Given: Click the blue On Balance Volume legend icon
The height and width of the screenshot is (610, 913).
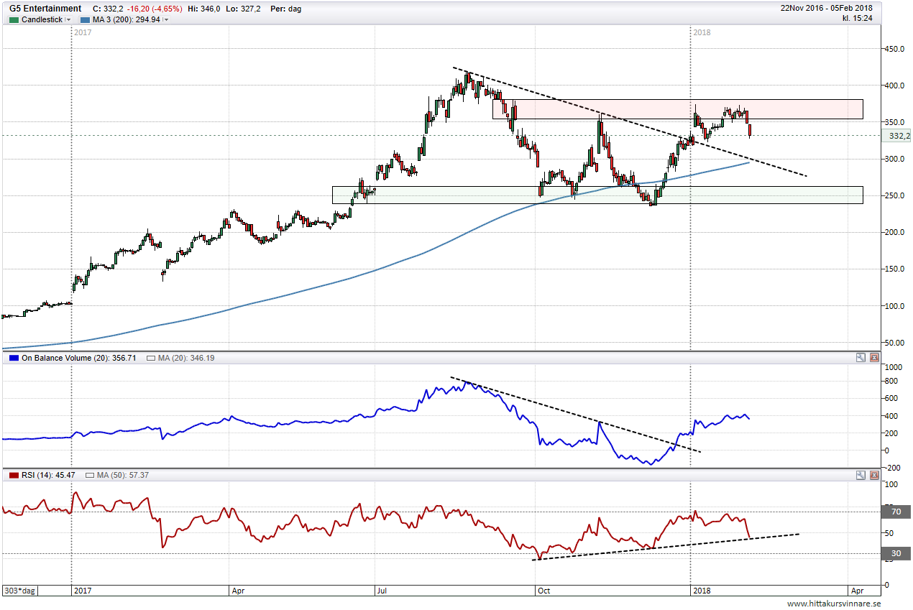Looking at the screenshot, I should pyautogui.click(x=14, y=357).
